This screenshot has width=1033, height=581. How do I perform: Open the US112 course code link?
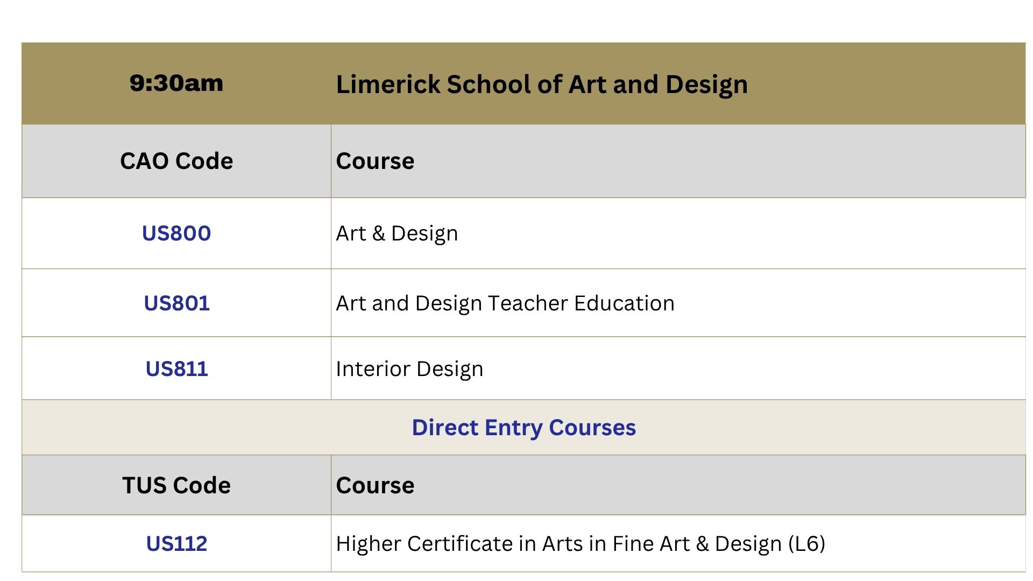point(176,544)
